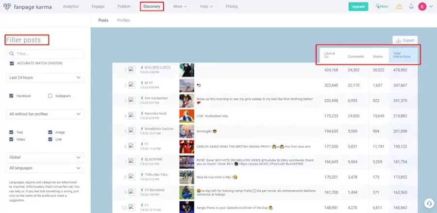Export the posts list

point(405,41)
